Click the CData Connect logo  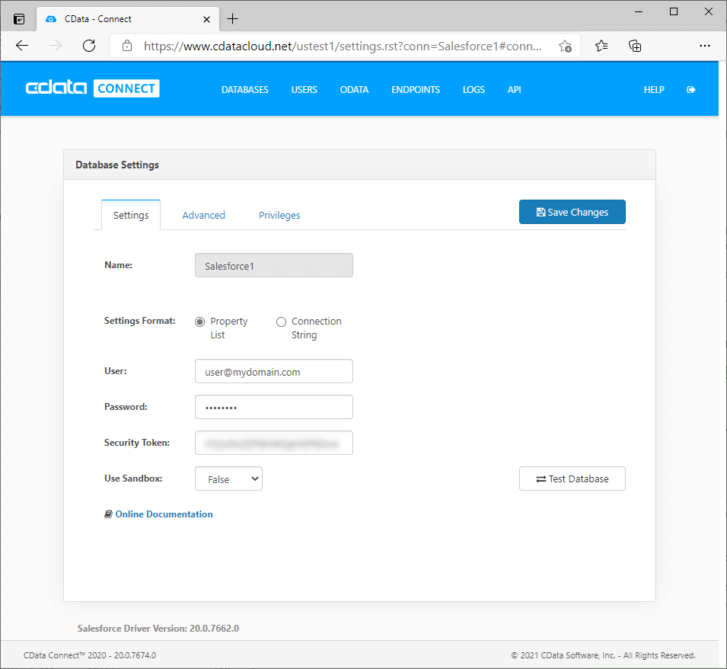coord(91,88)
